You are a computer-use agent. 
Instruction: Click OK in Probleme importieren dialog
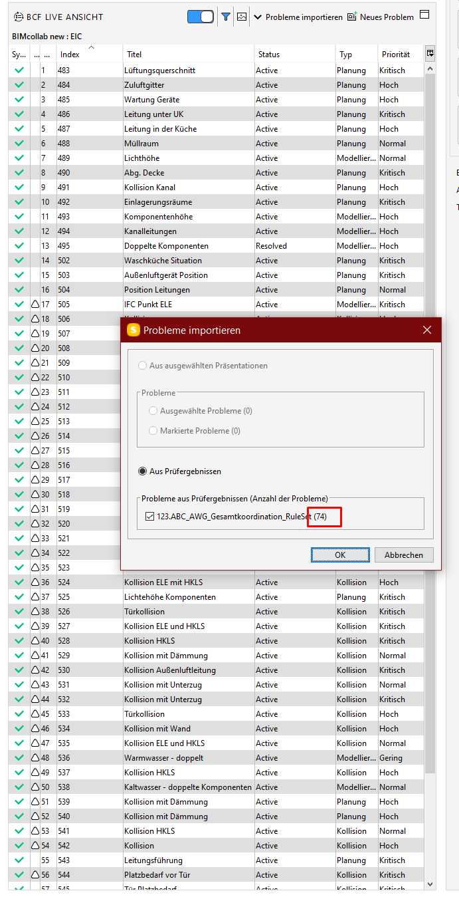click(x=340, y=555)
